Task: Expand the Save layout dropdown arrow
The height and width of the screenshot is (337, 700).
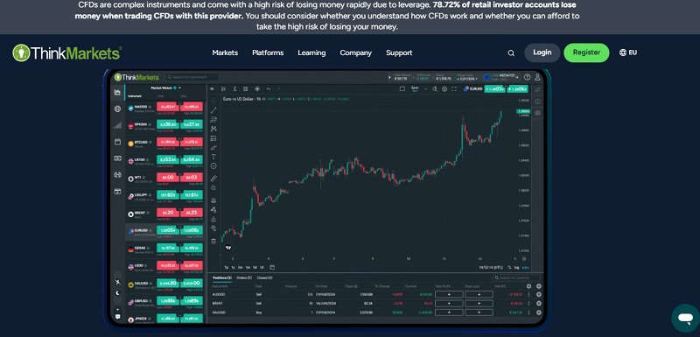Action: pos(426,88)
